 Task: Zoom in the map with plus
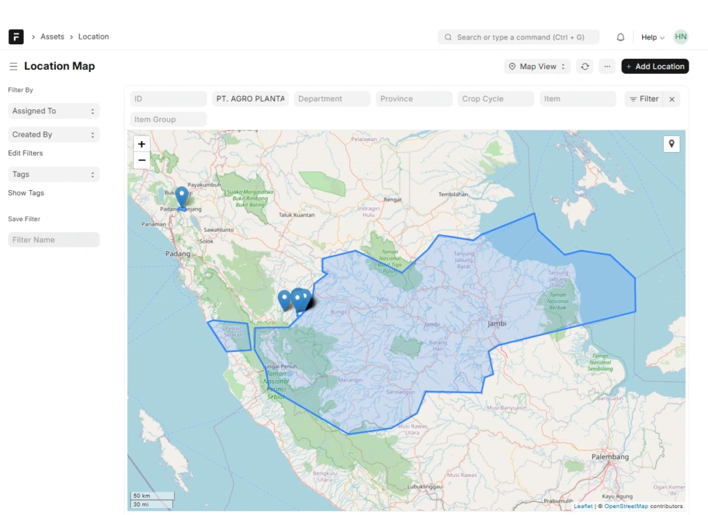click(142, 144)
